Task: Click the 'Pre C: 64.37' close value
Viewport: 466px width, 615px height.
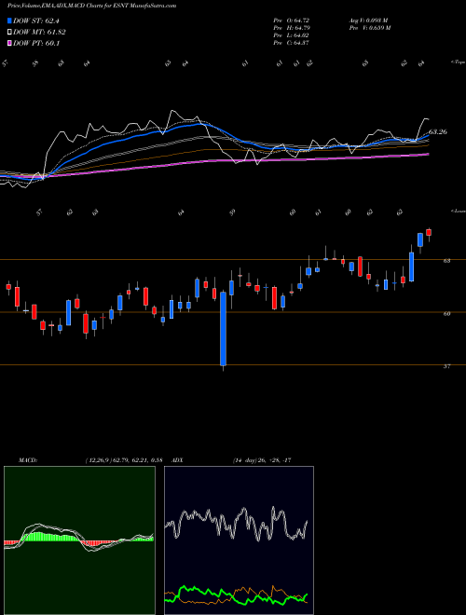Action: pos(292,43)
